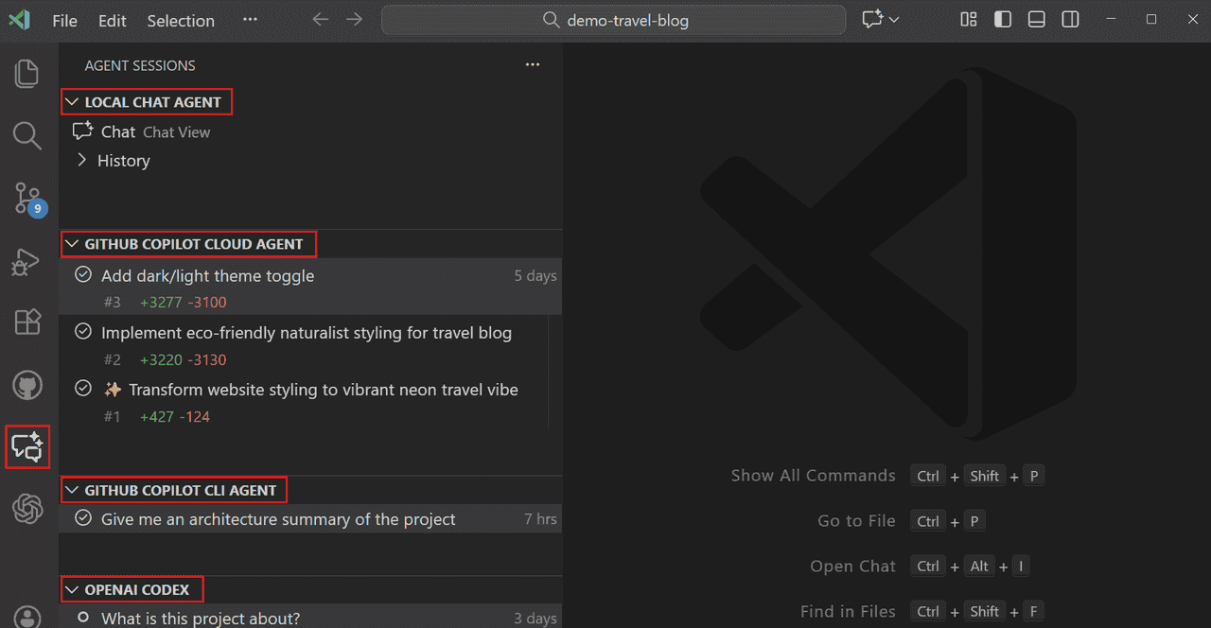
Task: Open the Search view
Action: coord(26,135)
